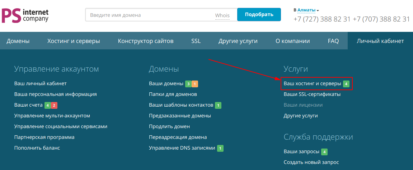Click the badge next to Управление DNS записями
Viewport: 413px width, 170px height.
tap(220, 148)
